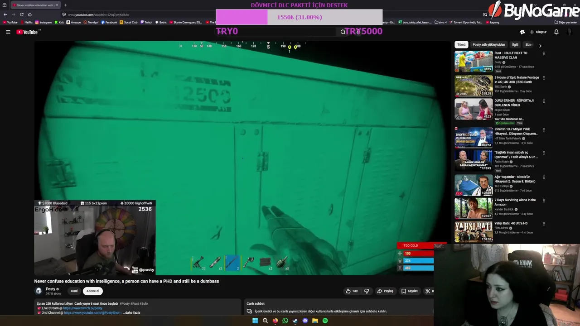This screenshot has height=326, width=580.
Task: Open Spotify from the taskbar
Action: (325, 321)
